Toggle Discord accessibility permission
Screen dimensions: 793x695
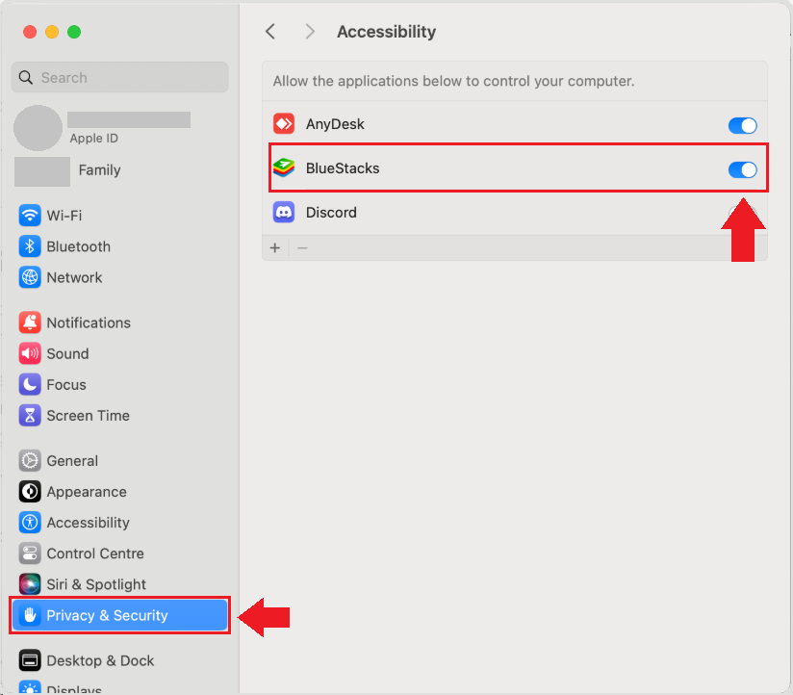pos(742,213)
